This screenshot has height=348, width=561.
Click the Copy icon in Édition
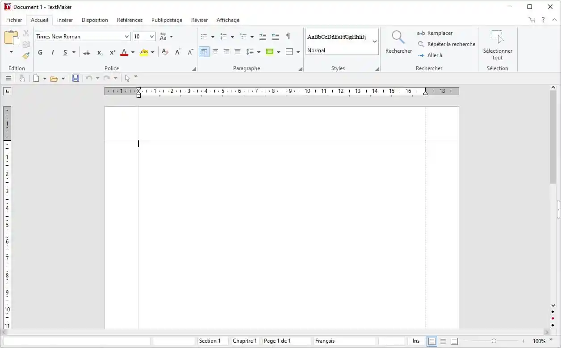pyautogui.click(x=26, y=44)
